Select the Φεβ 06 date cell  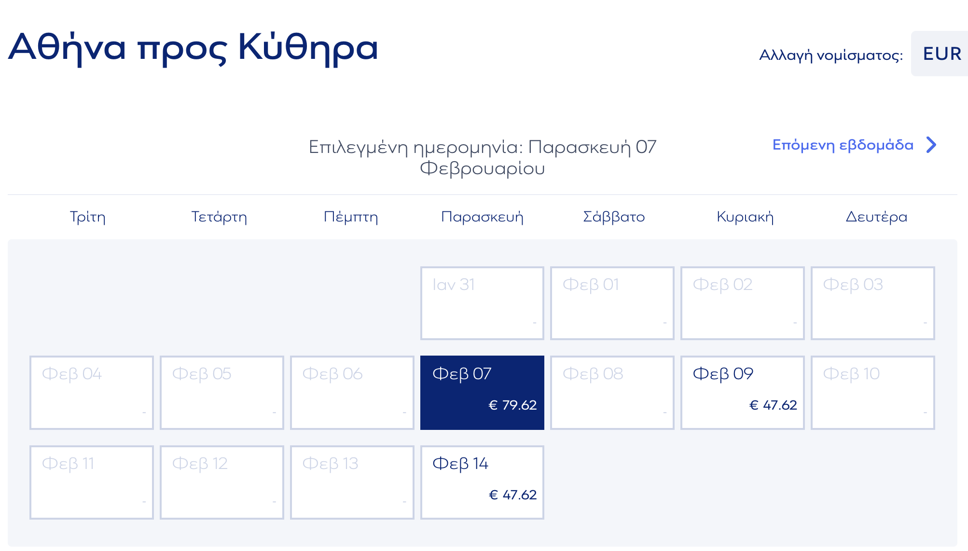[352, 392]
